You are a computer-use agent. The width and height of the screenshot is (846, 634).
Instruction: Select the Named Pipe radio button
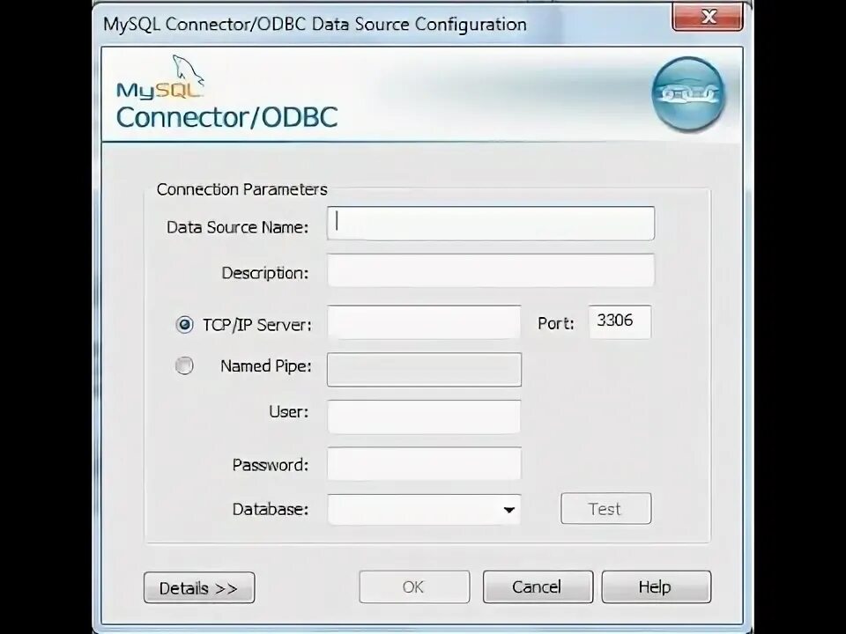184,365
